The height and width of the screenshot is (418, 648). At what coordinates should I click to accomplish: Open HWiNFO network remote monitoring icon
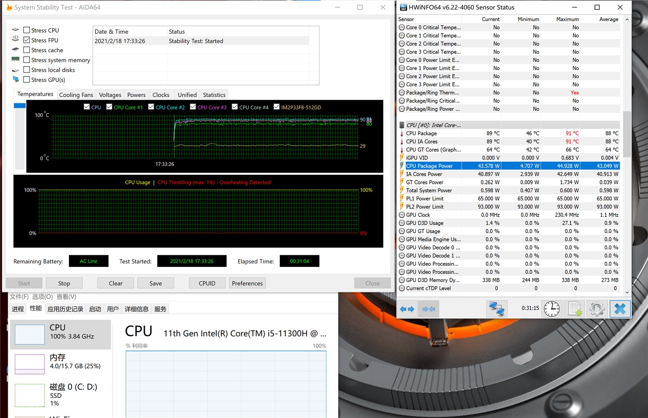496,309
